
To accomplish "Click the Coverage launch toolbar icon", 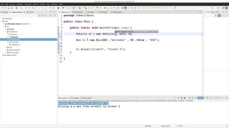I will pos(79,8).
